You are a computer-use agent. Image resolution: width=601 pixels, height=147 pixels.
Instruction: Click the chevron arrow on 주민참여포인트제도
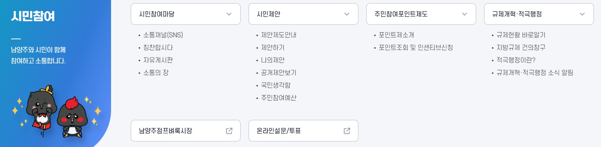point(465,14)
